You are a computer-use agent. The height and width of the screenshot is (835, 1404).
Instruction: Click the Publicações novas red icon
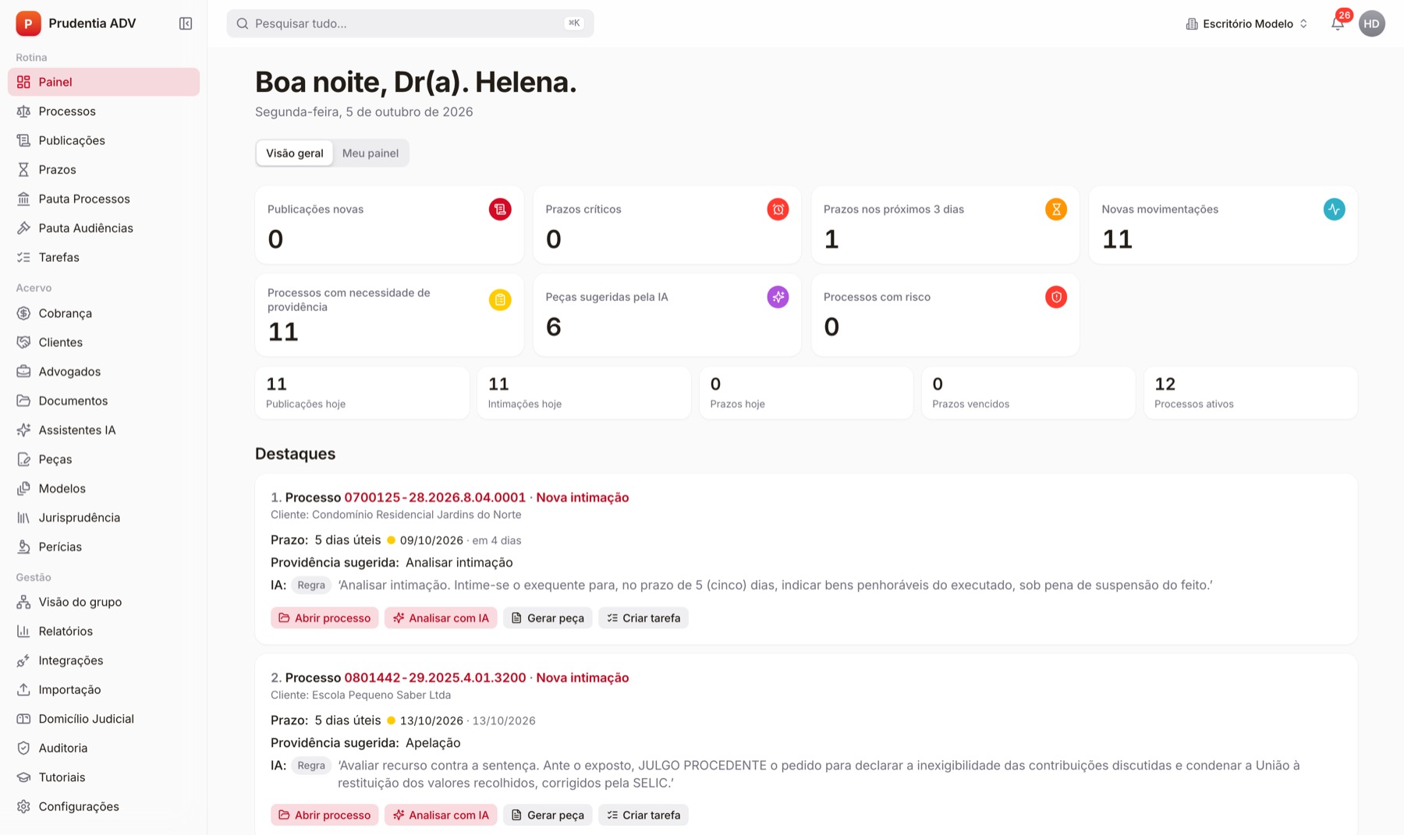tap(500, 209)
